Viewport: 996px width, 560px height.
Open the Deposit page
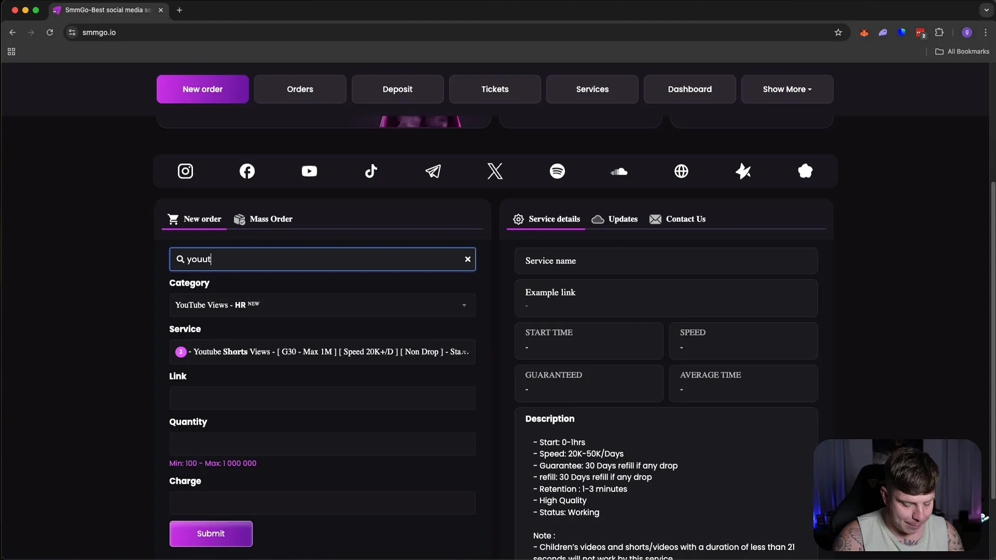(x=397, y=89)
